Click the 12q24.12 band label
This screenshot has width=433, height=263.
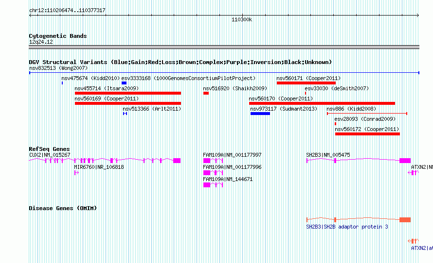coord(41,42)
